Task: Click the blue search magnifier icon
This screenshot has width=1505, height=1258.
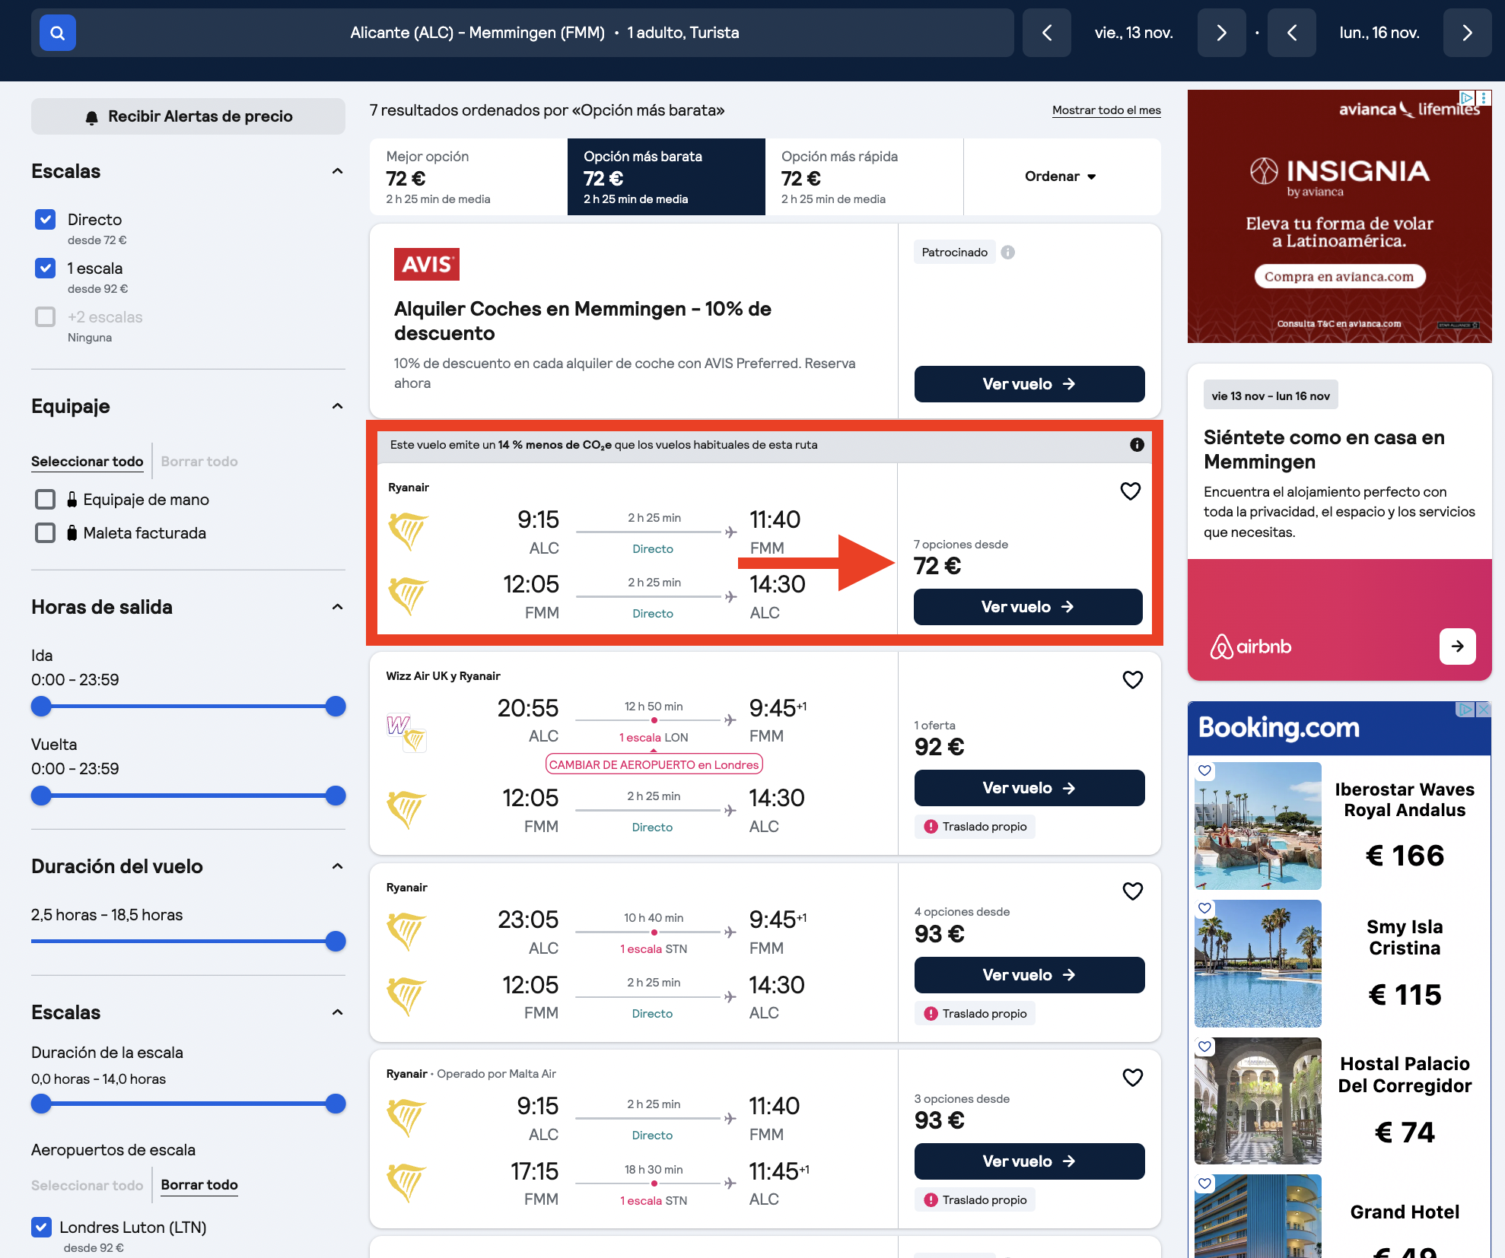Action: (x=57, y=33)
